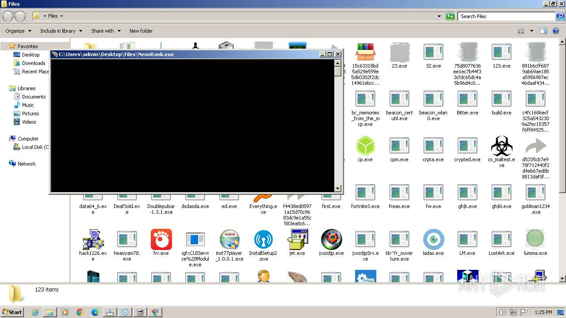This screenshot has height=318, width=566.
Task: Toggle the preview pane button
Action: 543,31
